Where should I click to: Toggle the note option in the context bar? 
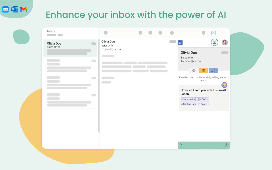pos(203,71)
